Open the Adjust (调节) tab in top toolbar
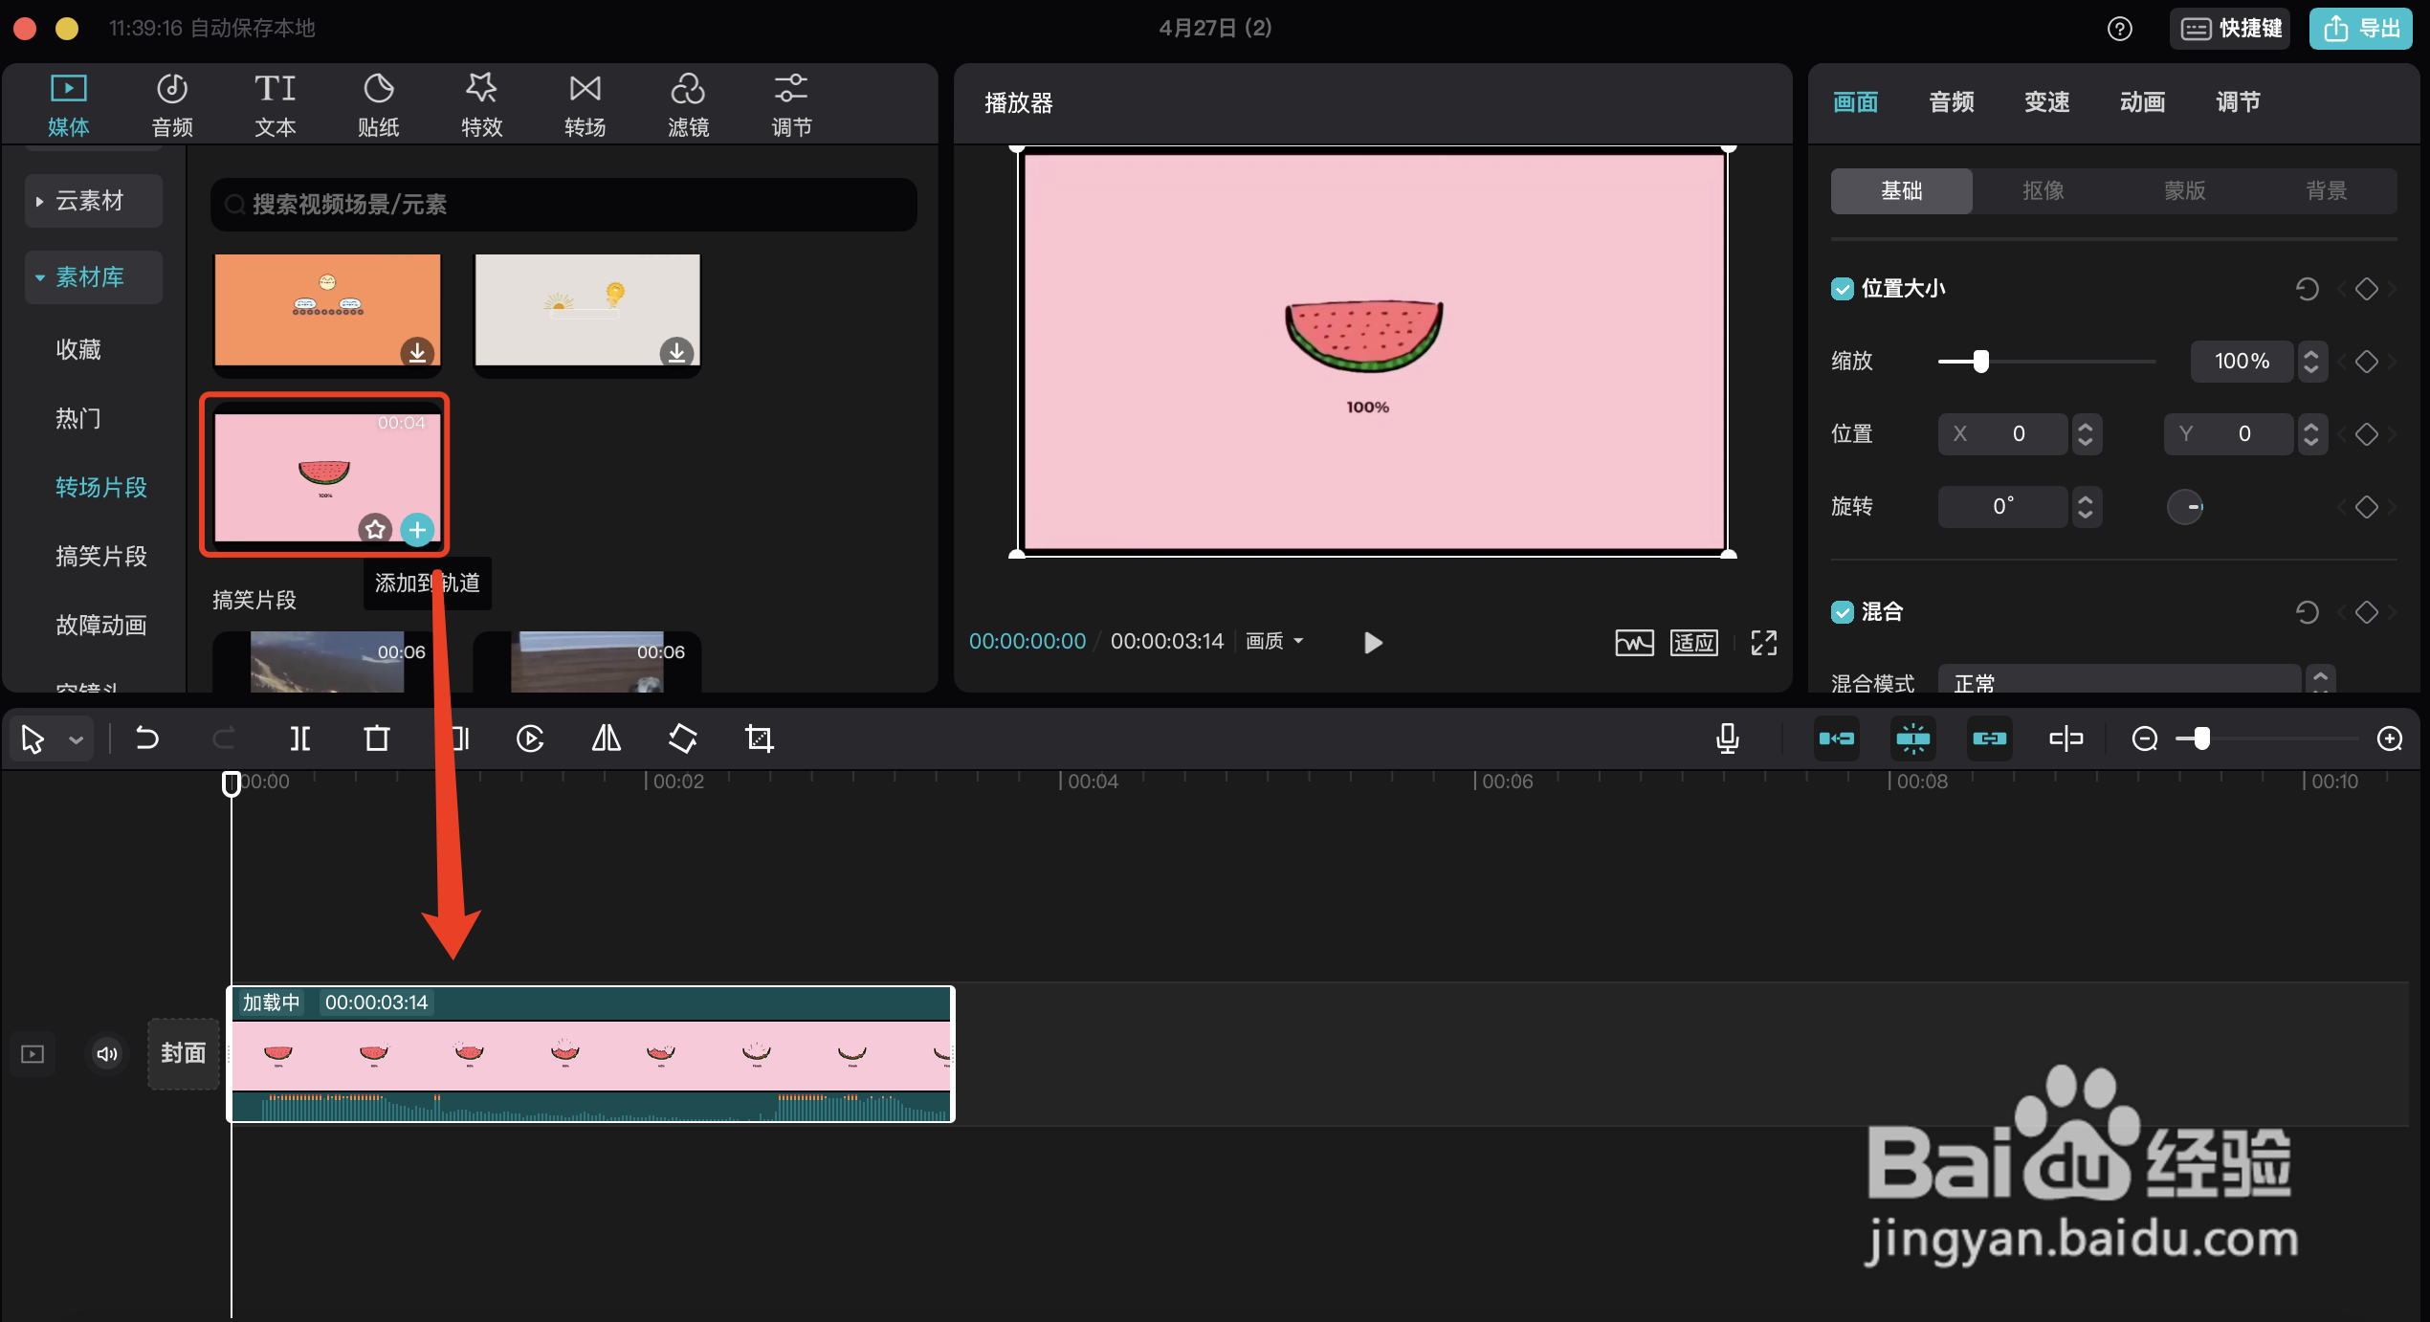This screenshot has height=1322, width=2430. coord(791,105)
